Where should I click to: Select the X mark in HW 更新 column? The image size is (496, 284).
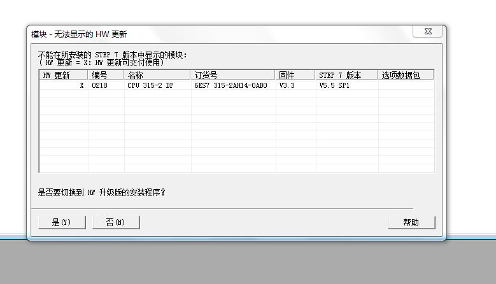pyautogui.click(x=81, y=85)
